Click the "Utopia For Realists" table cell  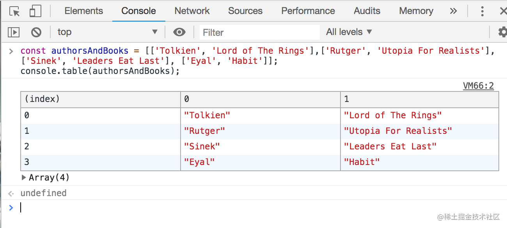tap(398, 131)
